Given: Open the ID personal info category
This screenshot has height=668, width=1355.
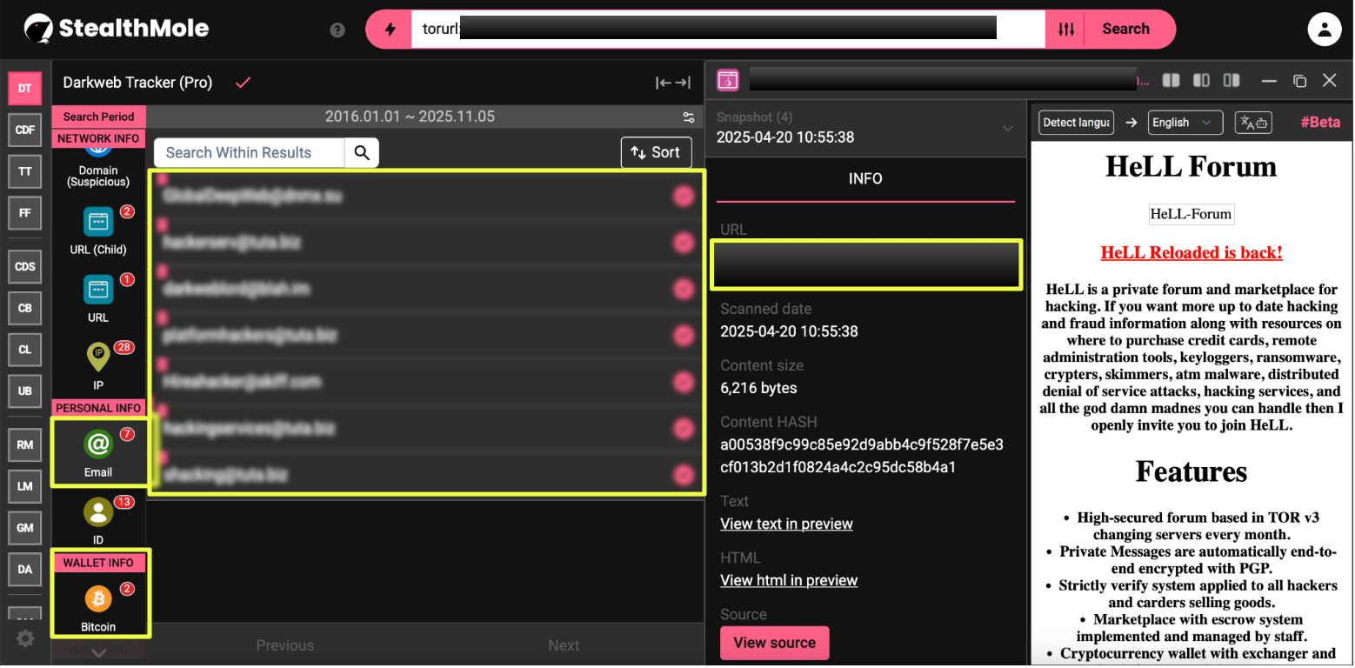Looking at the screenshot, I should pos(98,513).
